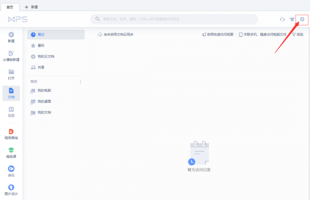Switch to the 首页 tab

[10, 7]
